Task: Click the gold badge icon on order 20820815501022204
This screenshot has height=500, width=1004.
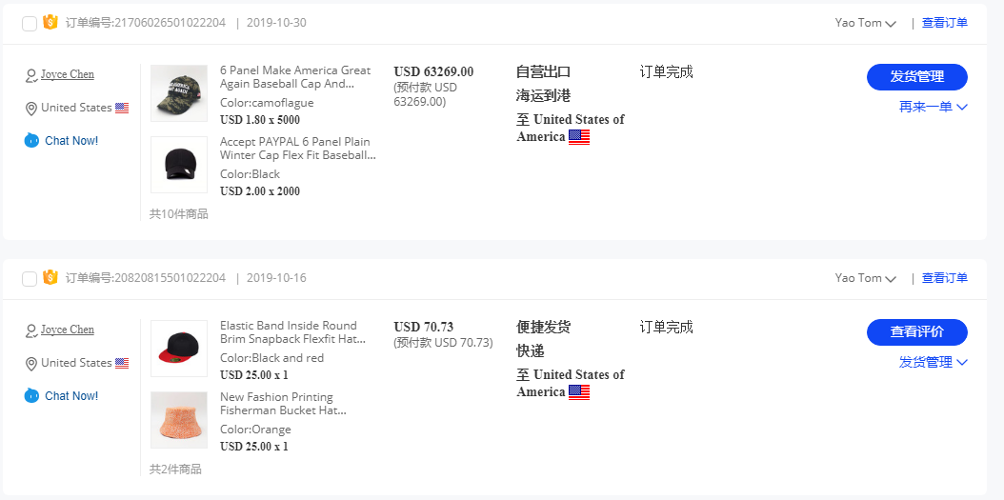Action: [x=50, y=277]
